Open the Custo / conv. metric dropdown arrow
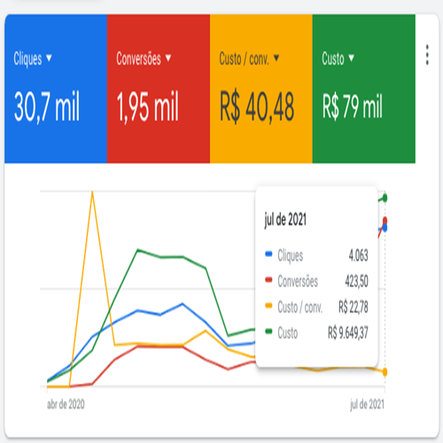 click(x=276, y=58)
